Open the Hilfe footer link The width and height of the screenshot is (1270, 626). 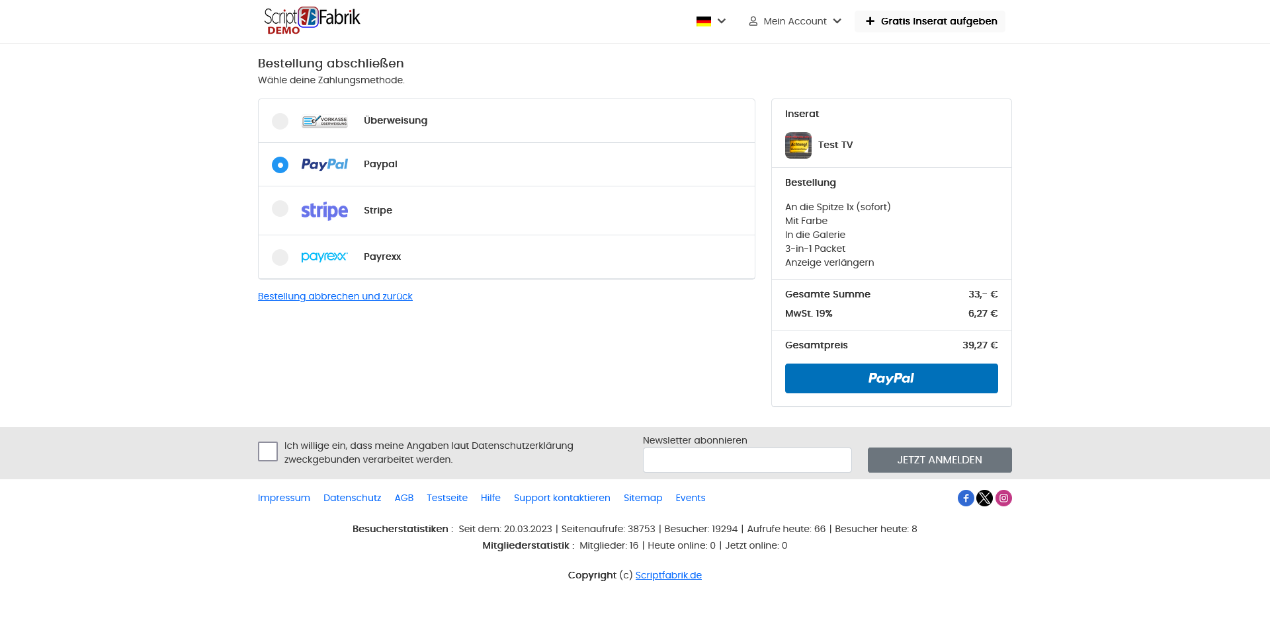click(x=491, y=498)
